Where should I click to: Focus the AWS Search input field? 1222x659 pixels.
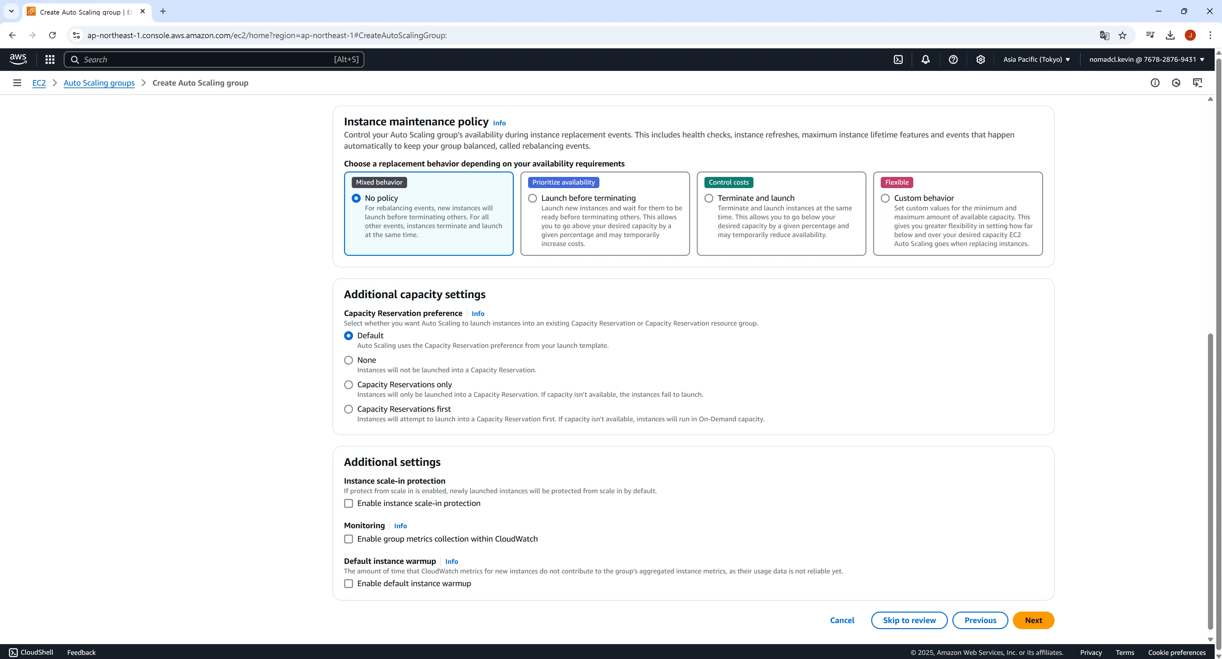[209, 59]
